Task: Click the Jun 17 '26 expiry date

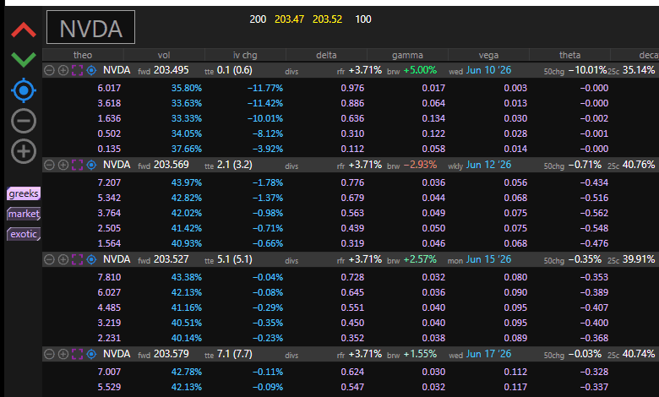Action: pos(488,354)
